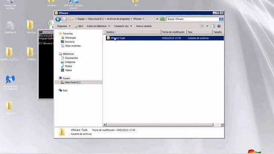Click the desktop.ini icon on desktop
Viewport: 274px width, 154px height.
click(10, 27)
